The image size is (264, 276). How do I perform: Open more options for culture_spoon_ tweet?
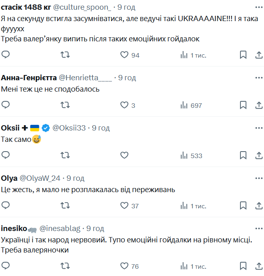[258, 7]
